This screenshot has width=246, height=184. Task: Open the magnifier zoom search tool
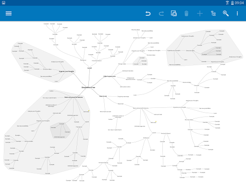coord(226,13)
